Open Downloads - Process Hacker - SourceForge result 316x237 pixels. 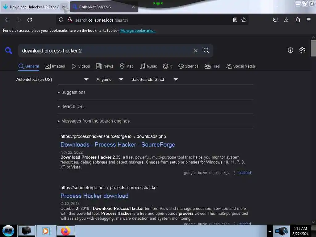[x=118, y=145]
